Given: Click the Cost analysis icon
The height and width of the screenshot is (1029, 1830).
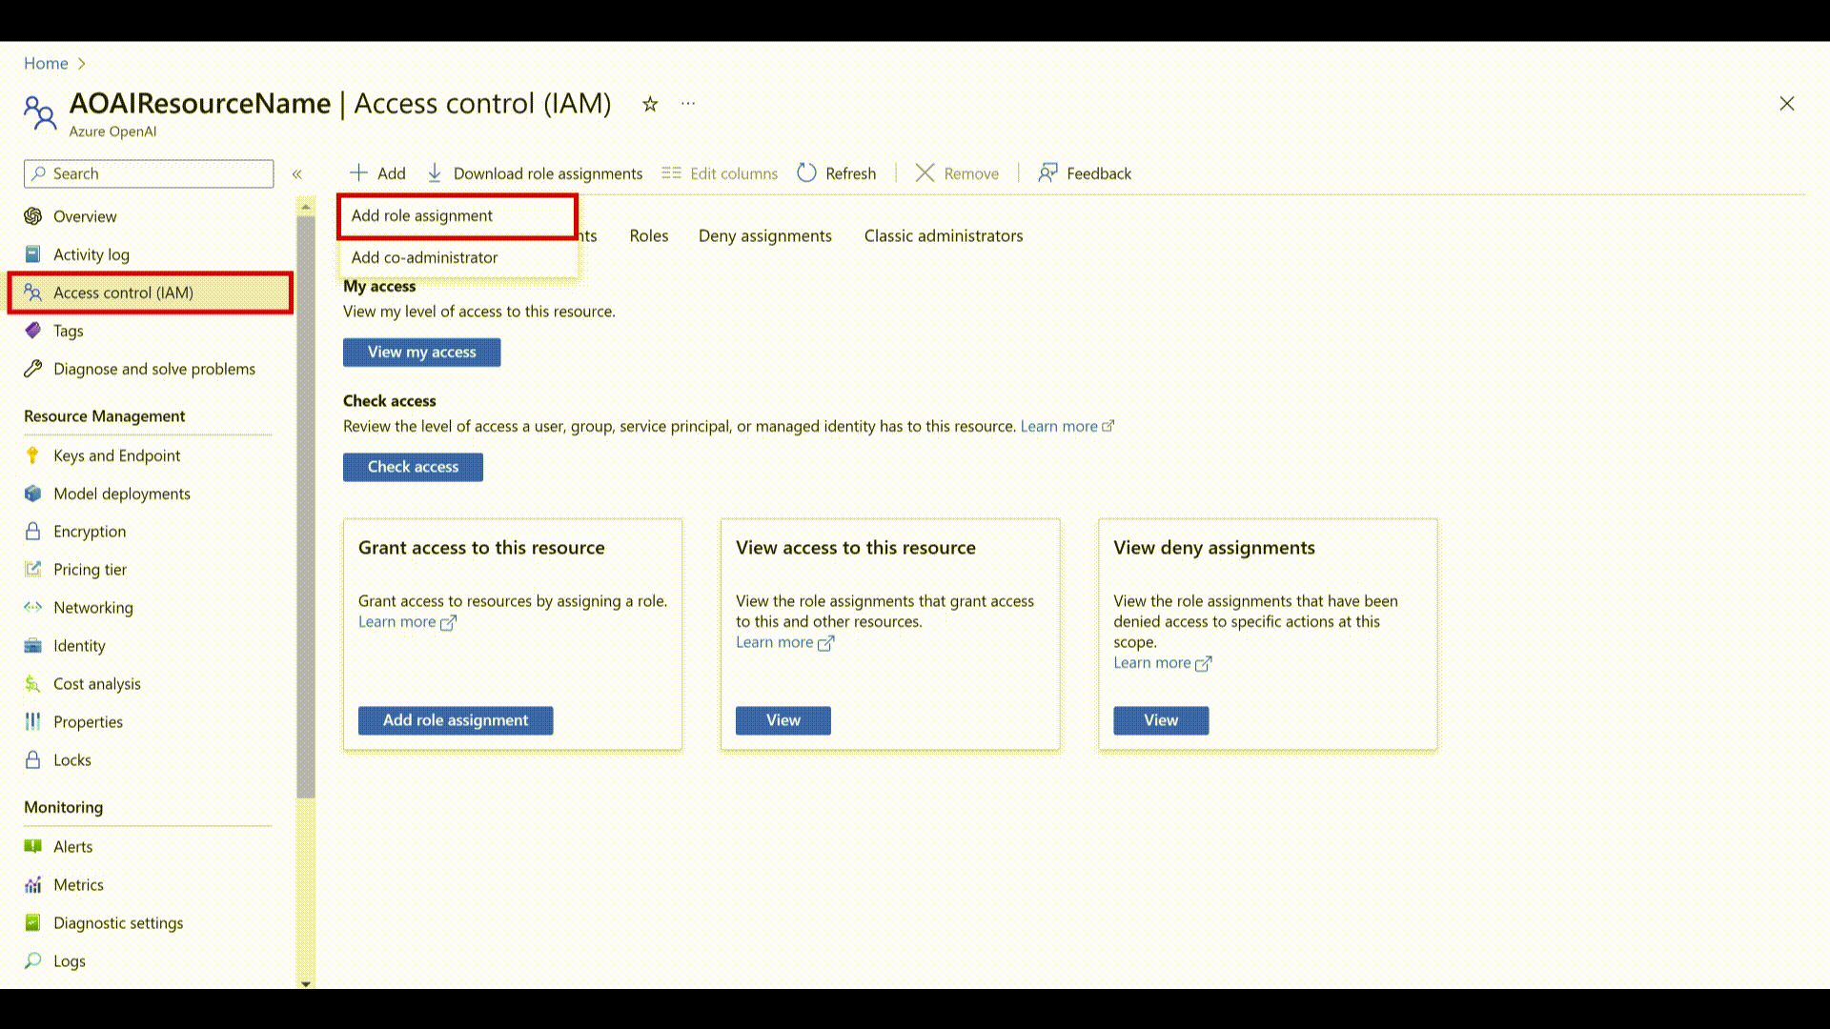Looking at the screenshot, I should (33, 684).
